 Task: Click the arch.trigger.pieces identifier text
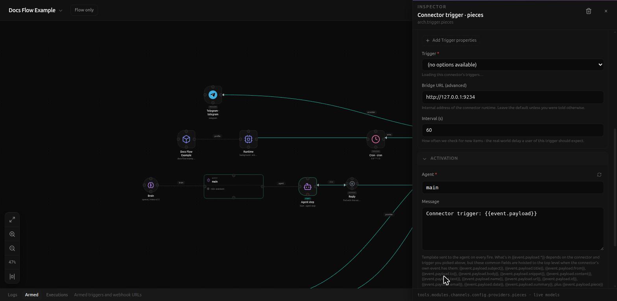435,22
